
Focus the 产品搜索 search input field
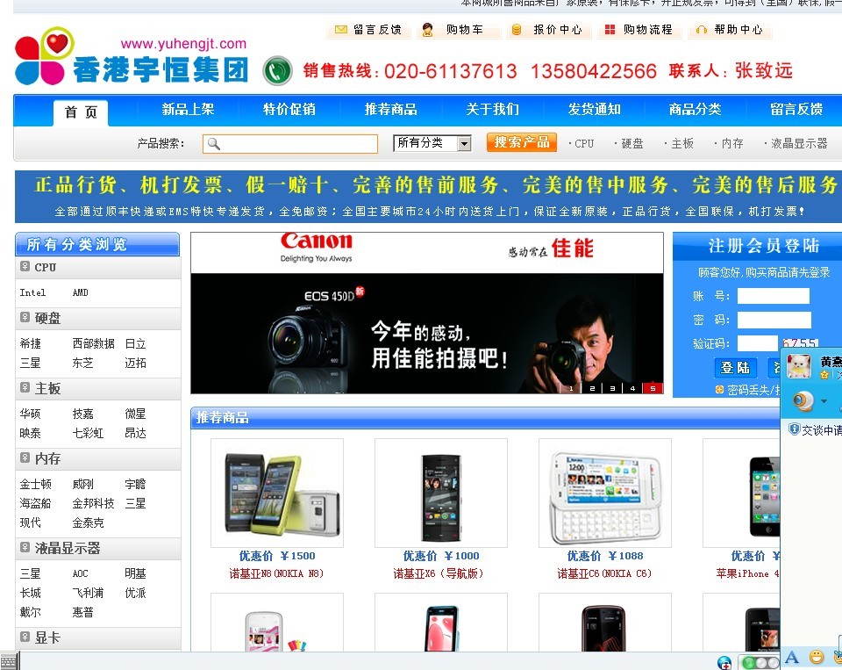coord(290,144)
